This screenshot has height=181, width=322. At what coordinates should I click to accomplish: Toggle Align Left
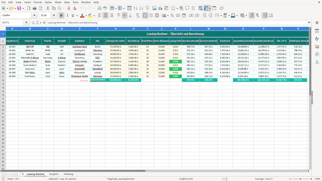[x=100, y=16]
